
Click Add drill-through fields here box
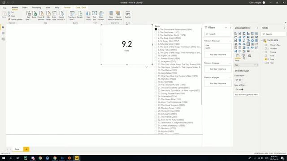tap(246, 94)
